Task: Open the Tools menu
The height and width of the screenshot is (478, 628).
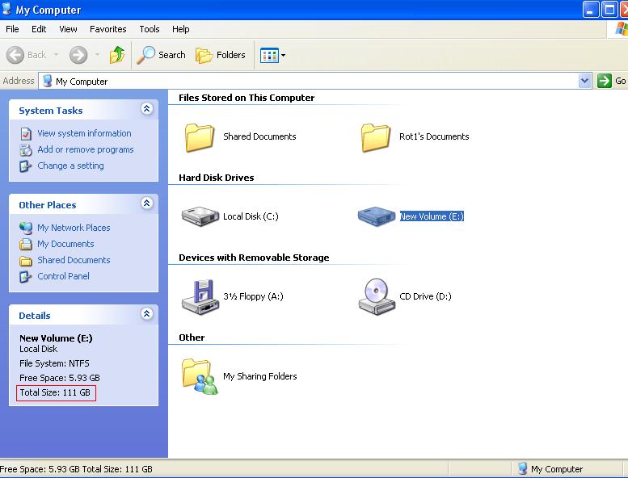Action: [x=150, y=29]
